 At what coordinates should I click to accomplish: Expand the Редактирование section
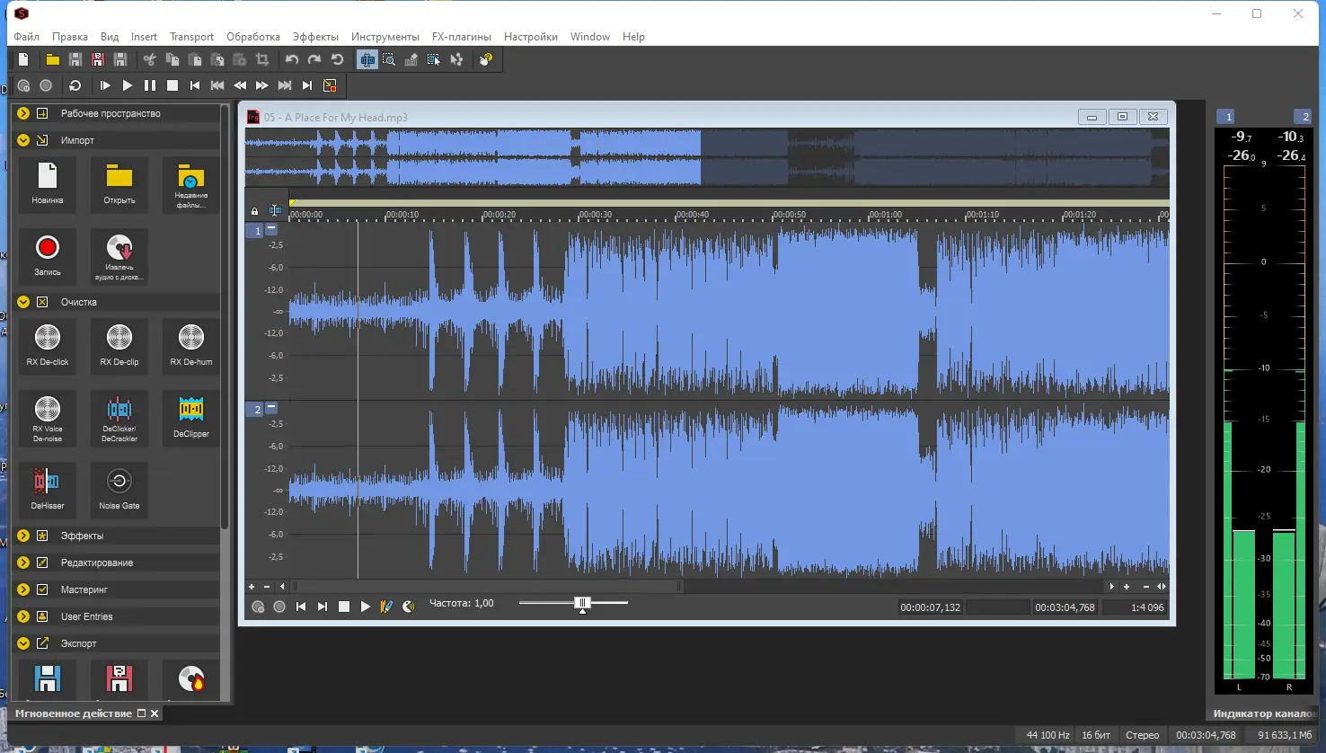pyautogui.click(x=23, y=563)
